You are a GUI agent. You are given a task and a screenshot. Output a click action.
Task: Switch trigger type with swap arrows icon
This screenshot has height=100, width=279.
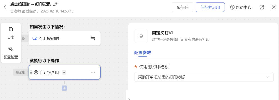point(93,38)
